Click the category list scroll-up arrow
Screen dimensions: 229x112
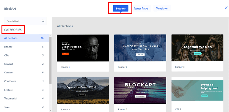click(x=50, y=36)
